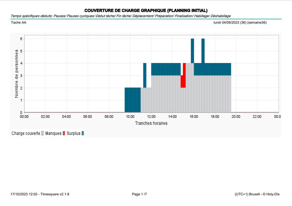Viewport: 292px width, 206px height.
Task: Click the report title Couverture de charge graphique
Action: (x=146, y=11)
